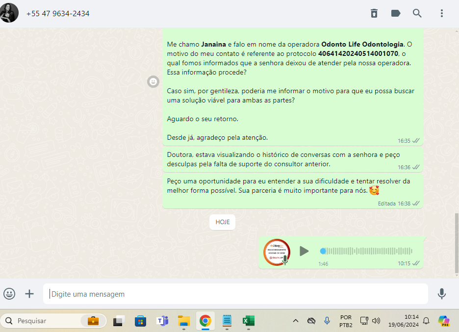
Task: Click the 16:36 timestamp
Action: point(404,167)
